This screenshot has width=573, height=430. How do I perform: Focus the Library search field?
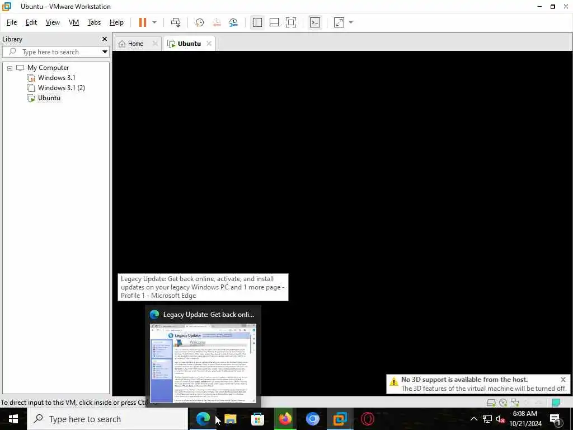55,52
